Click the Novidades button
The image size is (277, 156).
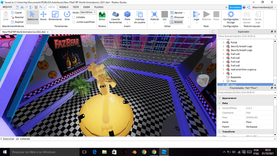(235, 7)
